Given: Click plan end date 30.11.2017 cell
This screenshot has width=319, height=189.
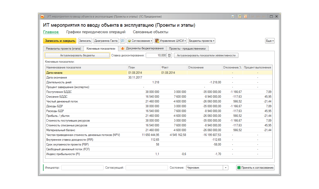Looking at the screenshot, I should click(x=144, y=78).
